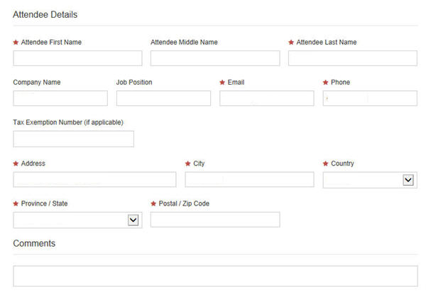The image size is (426, 293).
Task: Click the Tax Exemption Number field
Action: 73,139
